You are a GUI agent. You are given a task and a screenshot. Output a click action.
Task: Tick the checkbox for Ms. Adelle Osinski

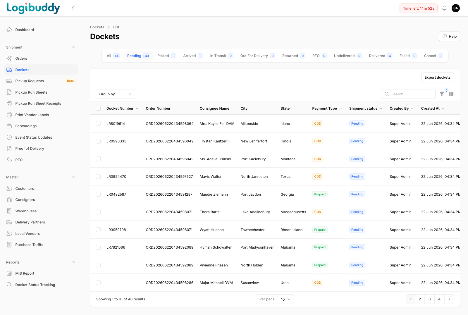click(98, 159)
